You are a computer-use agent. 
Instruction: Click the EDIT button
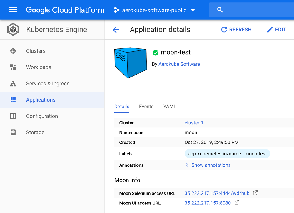pos(277,30)
